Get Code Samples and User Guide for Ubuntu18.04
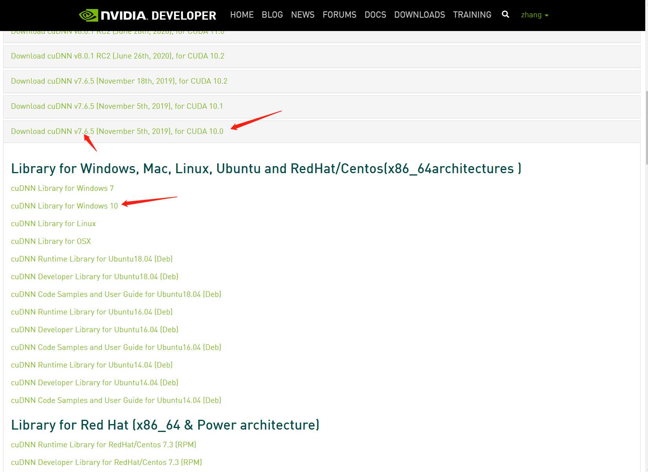Image resolution: width=648 pixels, height=472 pixels. click(116, 295)
